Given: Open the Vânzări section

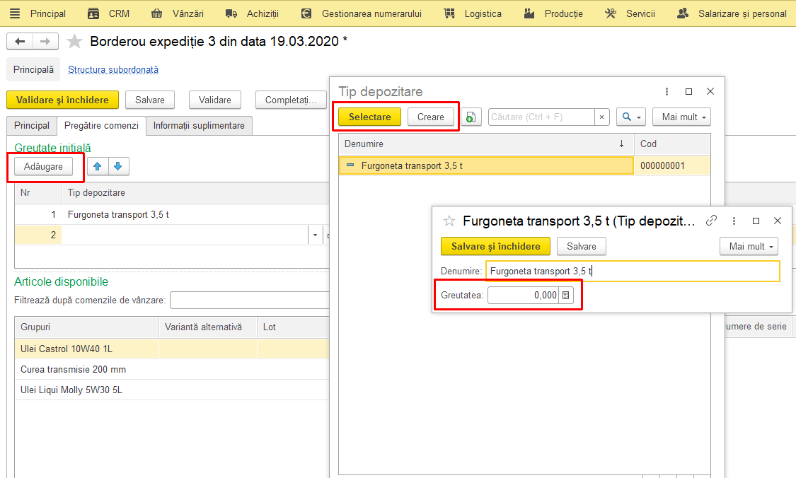Looking at the screenshot, I should (177, 13).
